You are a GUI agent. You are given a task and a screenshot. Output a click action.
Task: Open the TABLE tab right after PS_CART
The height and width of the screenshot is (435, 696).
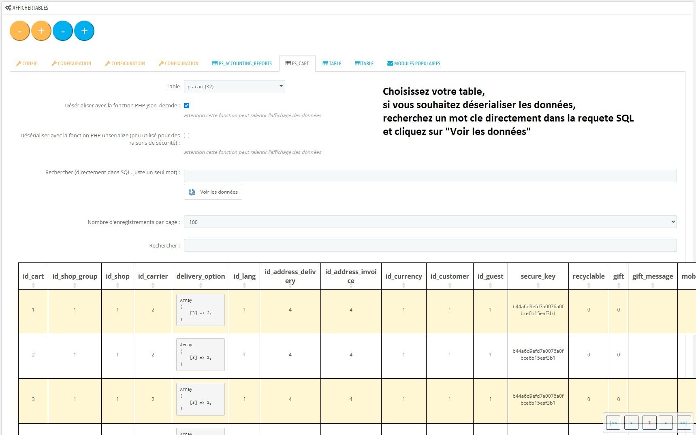(x=332, y=63)
